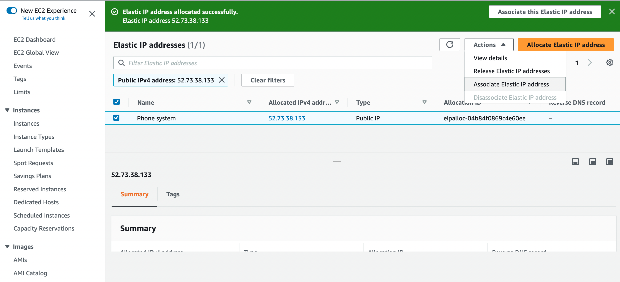Click the search magnifier icon

[x=121, y=63]
